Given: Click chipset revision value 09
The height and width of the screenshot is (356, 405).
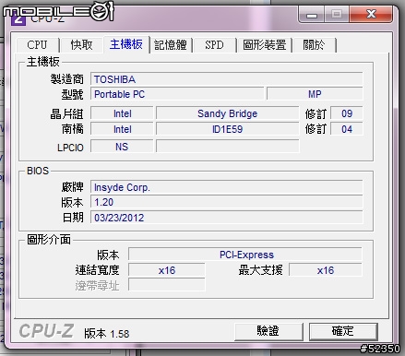Looking at the screenshot, I should 347,113.
